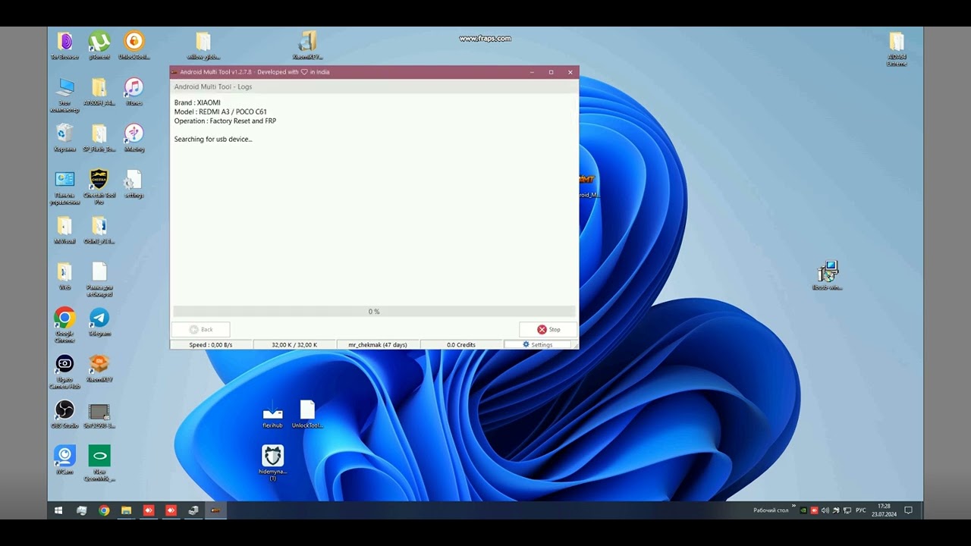
Task: Select the OBS Studio desktop icon
Action: point(64,415)
